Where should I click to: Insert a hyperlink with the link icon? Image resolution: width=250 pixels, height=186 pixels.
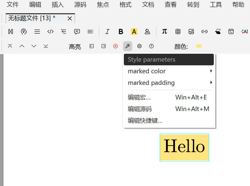tap(205, 31)
